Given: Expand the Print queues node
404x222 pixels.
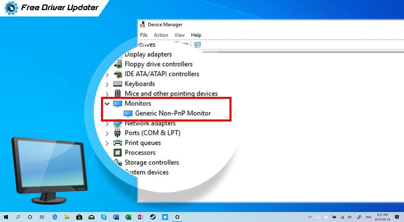Looking at the screenshot, I should 107,143.
